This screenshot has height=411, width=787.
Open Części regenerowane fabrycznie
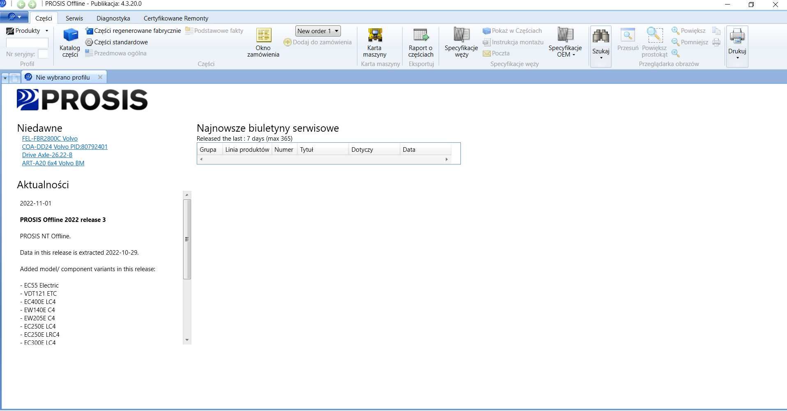pyautogui.click(x=133, y=31)
